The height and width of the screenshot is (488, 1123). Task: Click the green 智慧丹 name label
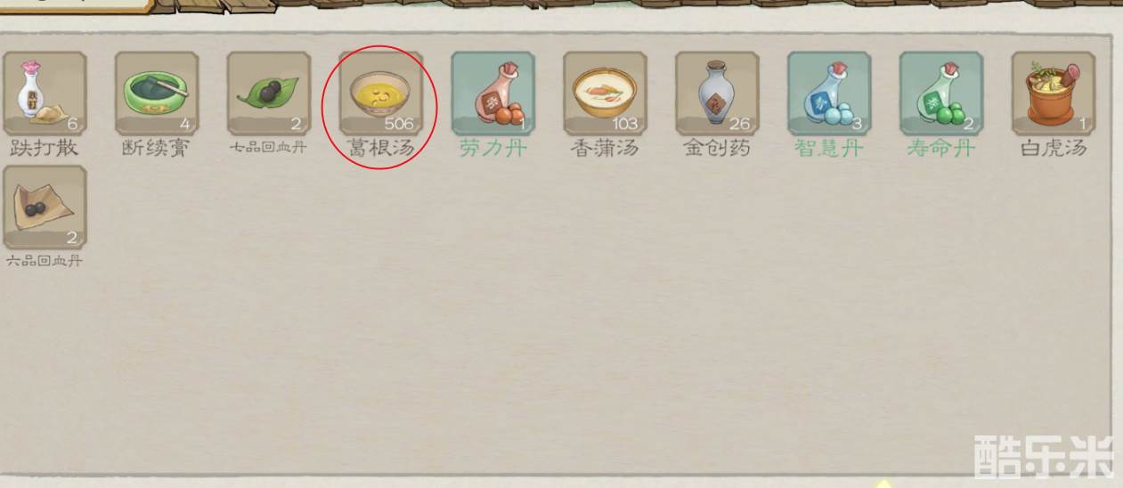pyautogui.click(x=829, y=148)
